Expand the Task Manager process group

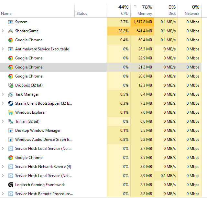point(3,94)
